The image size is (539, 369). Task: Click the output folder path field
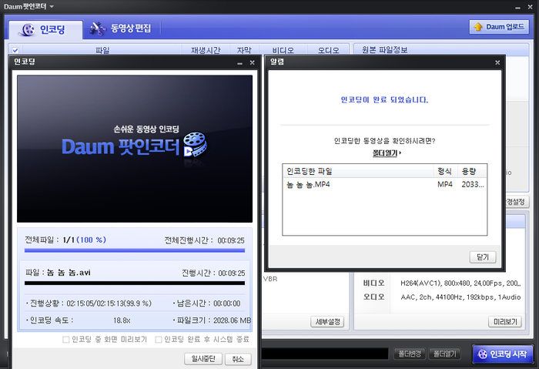click(325, 354)
